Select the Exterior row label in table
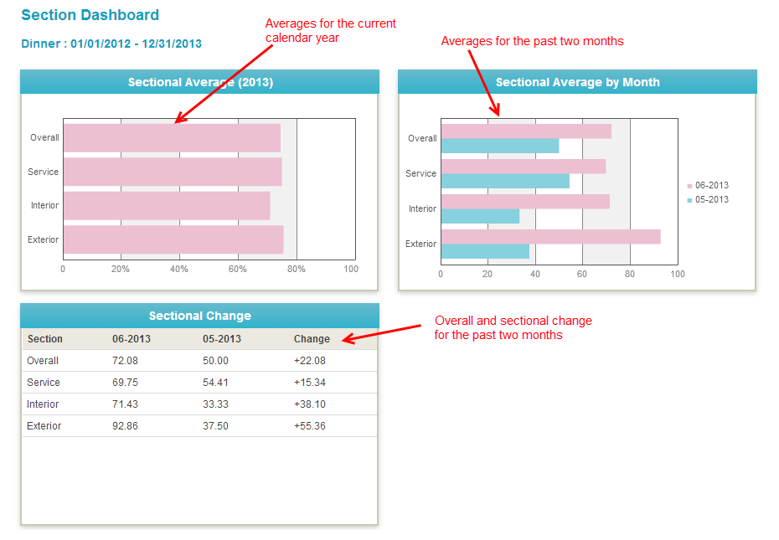Viewport: 779px width, 540px height. (44, 426)
